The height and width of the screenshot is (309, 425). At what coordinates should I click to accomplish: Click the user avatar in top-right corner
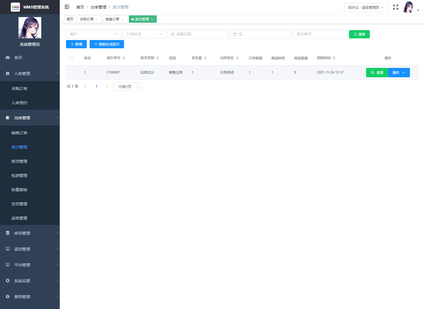pyautogui.click(x=408, y=7)
